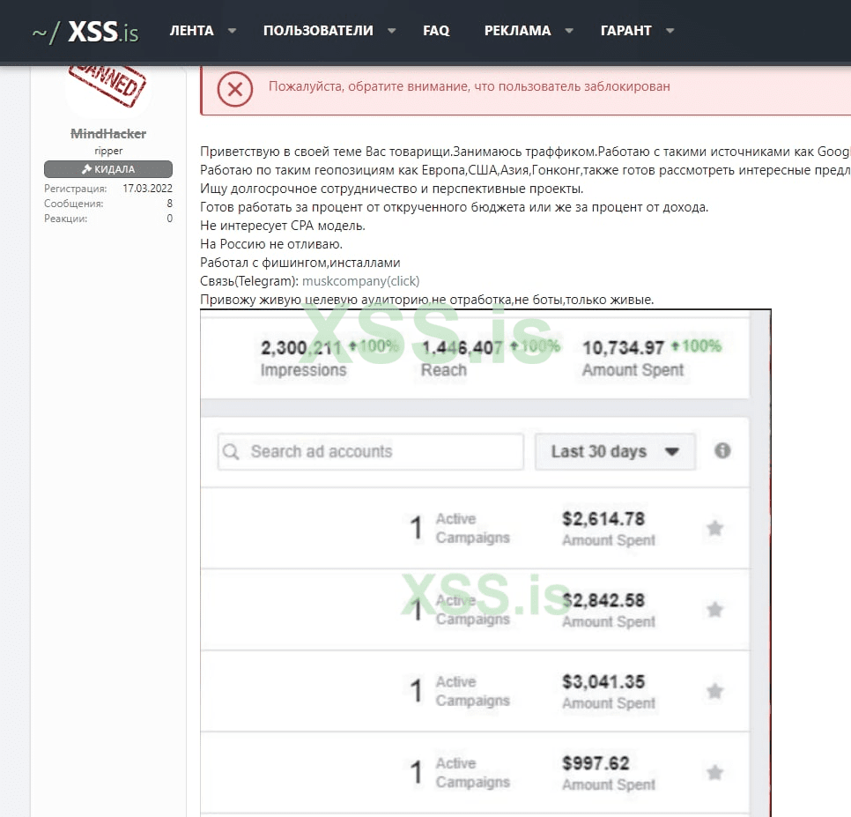Expand the arrow next to ГАРАНТ
Screen dimensions: 851x817
(x=670, y=31)
